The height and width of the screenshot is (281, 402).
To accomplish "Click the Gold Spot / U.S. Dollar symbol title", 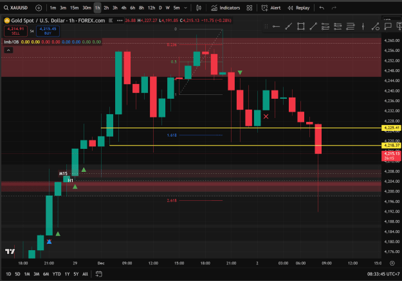I will [x=58, y=21].
